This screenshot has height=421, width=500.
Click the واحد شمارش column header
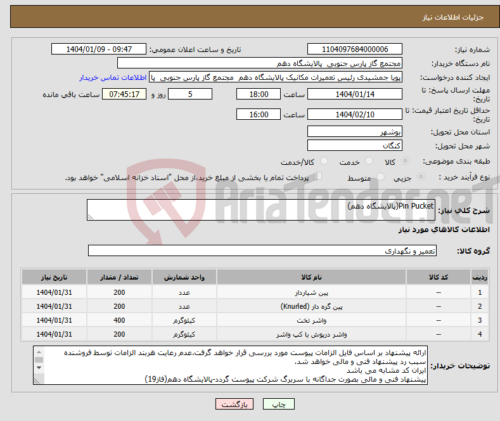(184, 277)
